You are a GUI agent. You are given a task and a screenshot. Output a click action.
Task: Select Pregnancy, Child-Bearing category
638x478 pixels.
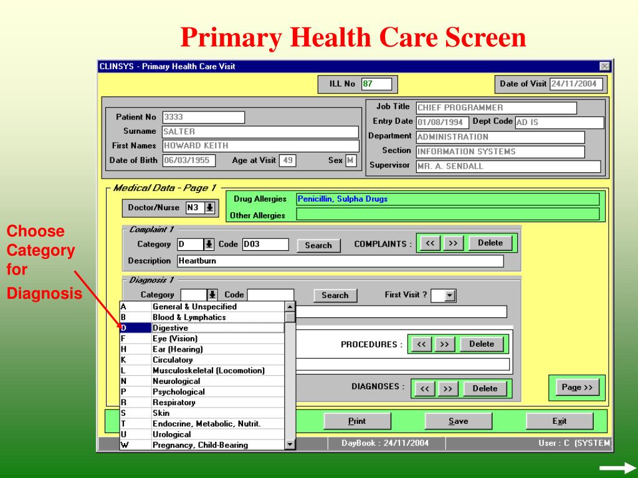pos(202,444)
